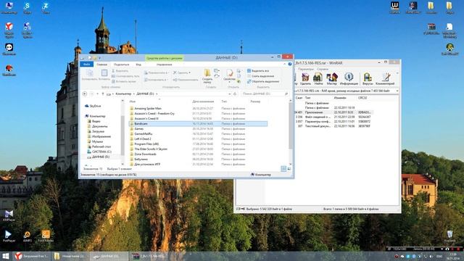This screenshot has width=464, height=261.
Task: Switch to the Поделиться ribbon tab
Action: [121, 65]
